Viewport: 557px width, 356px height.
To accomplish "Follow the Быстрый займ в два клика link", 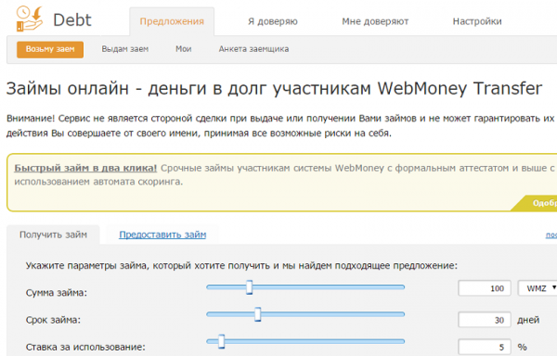I will (85, 168).
